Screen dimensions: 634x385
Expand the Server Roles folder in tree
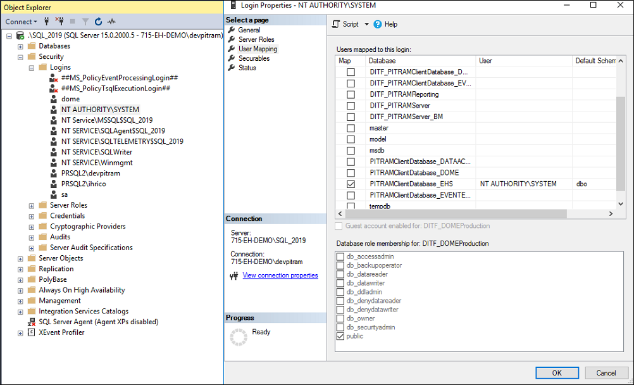[32, 206]
